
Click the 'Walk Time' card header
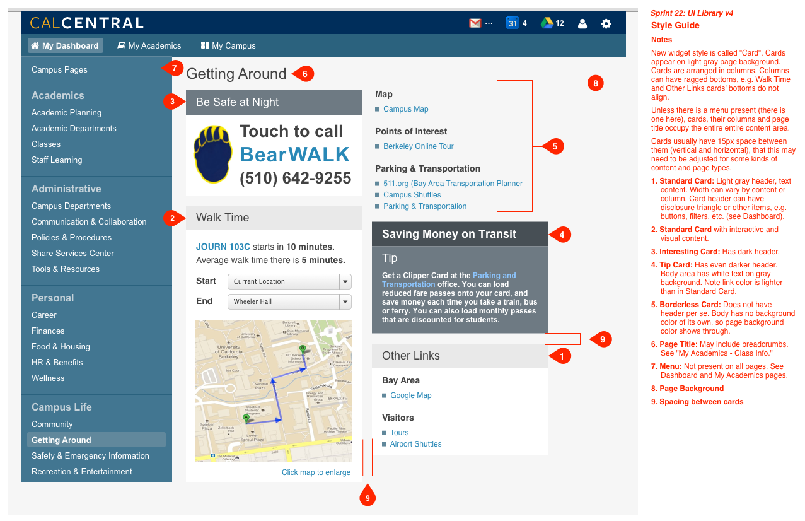point(274,218)
